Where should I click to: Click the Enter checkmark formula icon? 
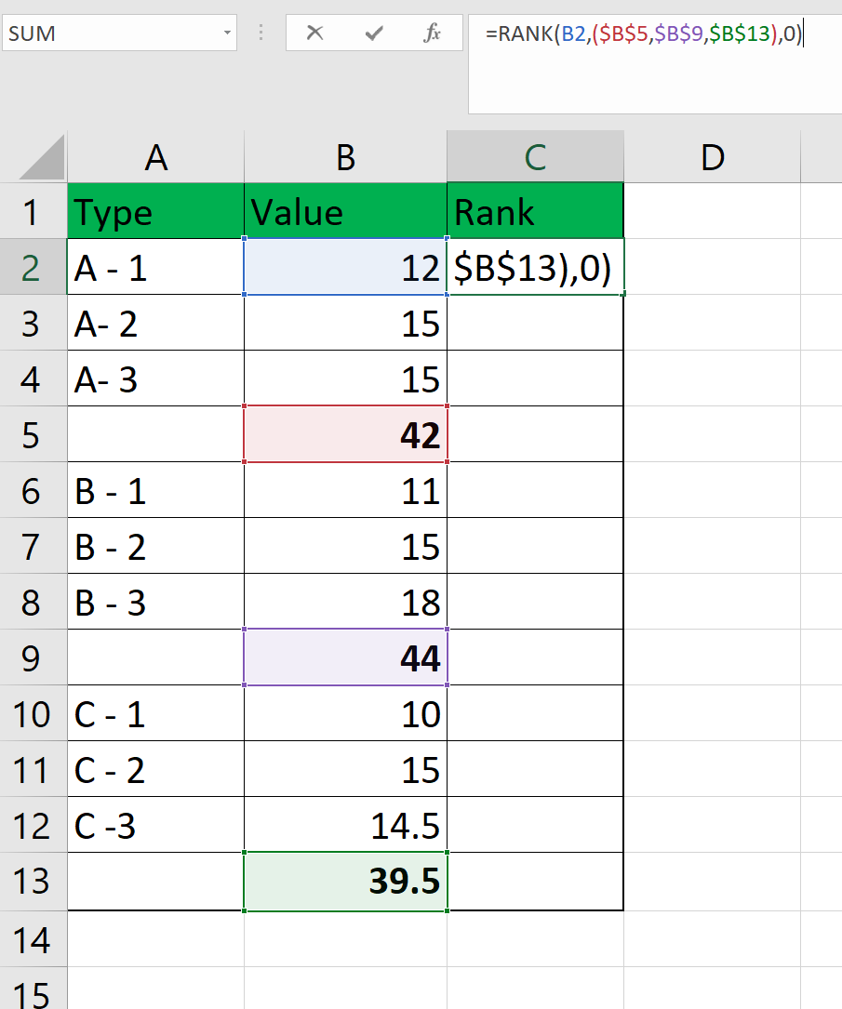[374, 33]
